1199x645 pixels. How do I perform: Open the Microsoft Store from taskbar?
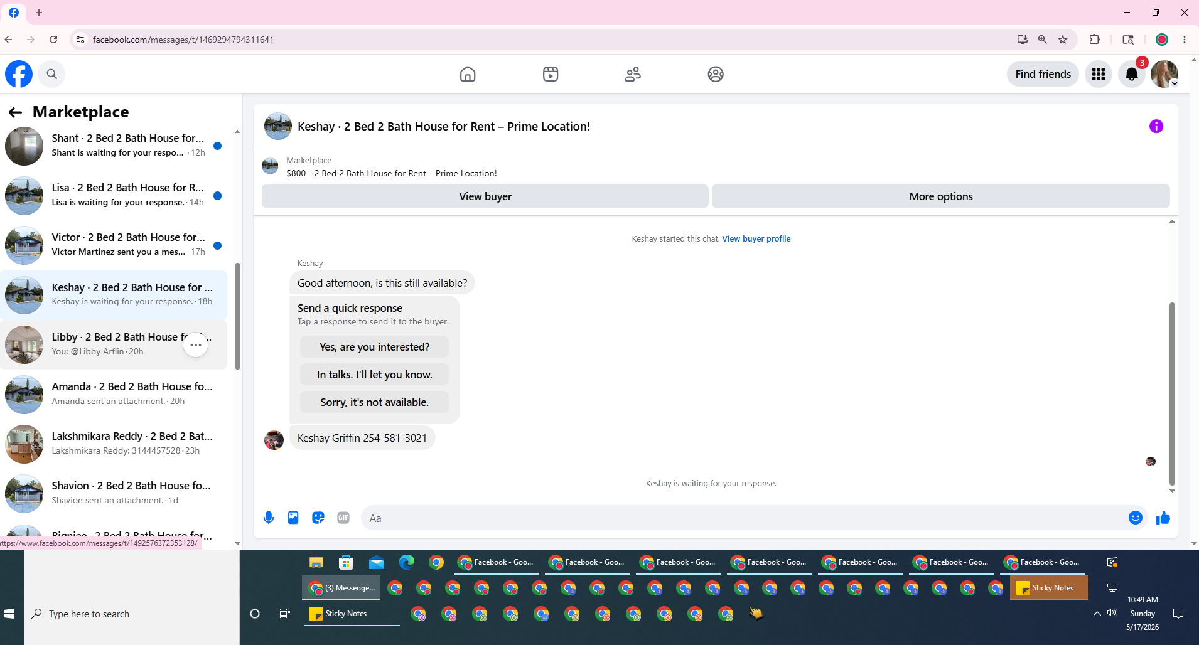point(346,562)
